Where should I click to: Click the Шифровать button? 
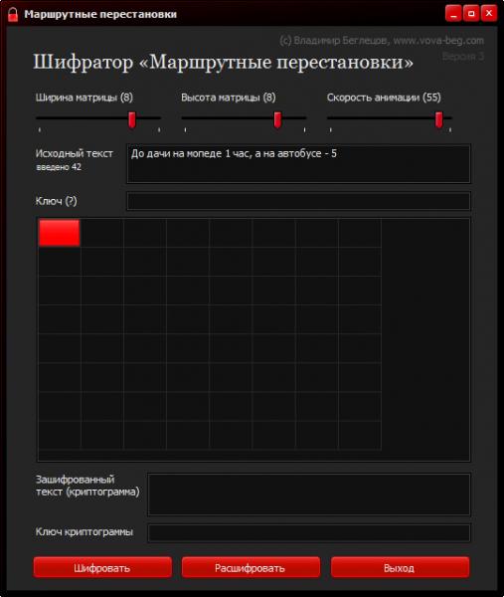(x=102, y=568)
